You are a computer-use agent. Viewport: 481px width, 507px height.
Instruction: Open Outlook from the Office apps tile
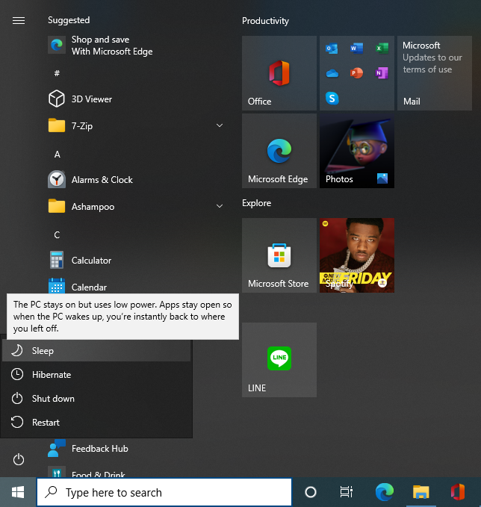pyautogui.click(x=332, y=49)
